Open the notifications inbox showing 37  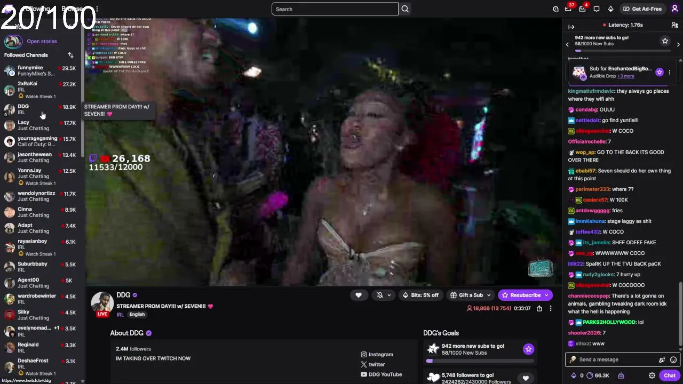coord(569,9)
